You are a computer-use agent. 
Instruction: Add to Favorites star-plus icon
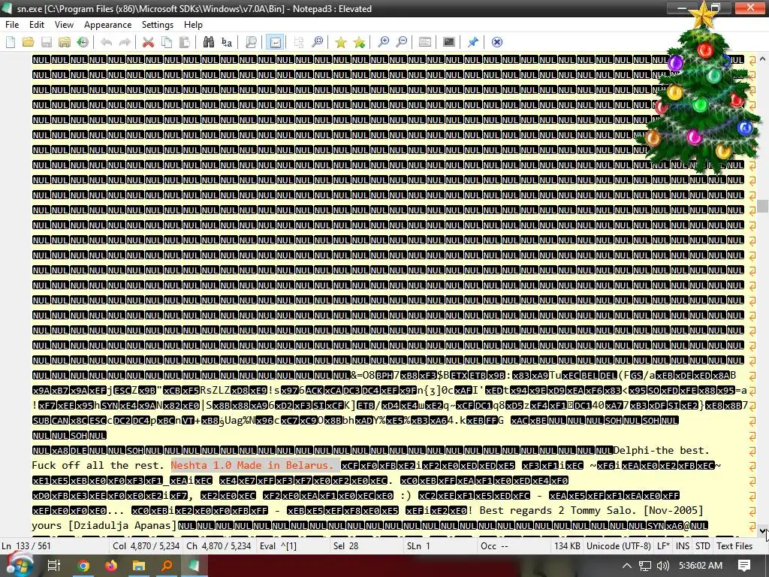click(359, 42)
